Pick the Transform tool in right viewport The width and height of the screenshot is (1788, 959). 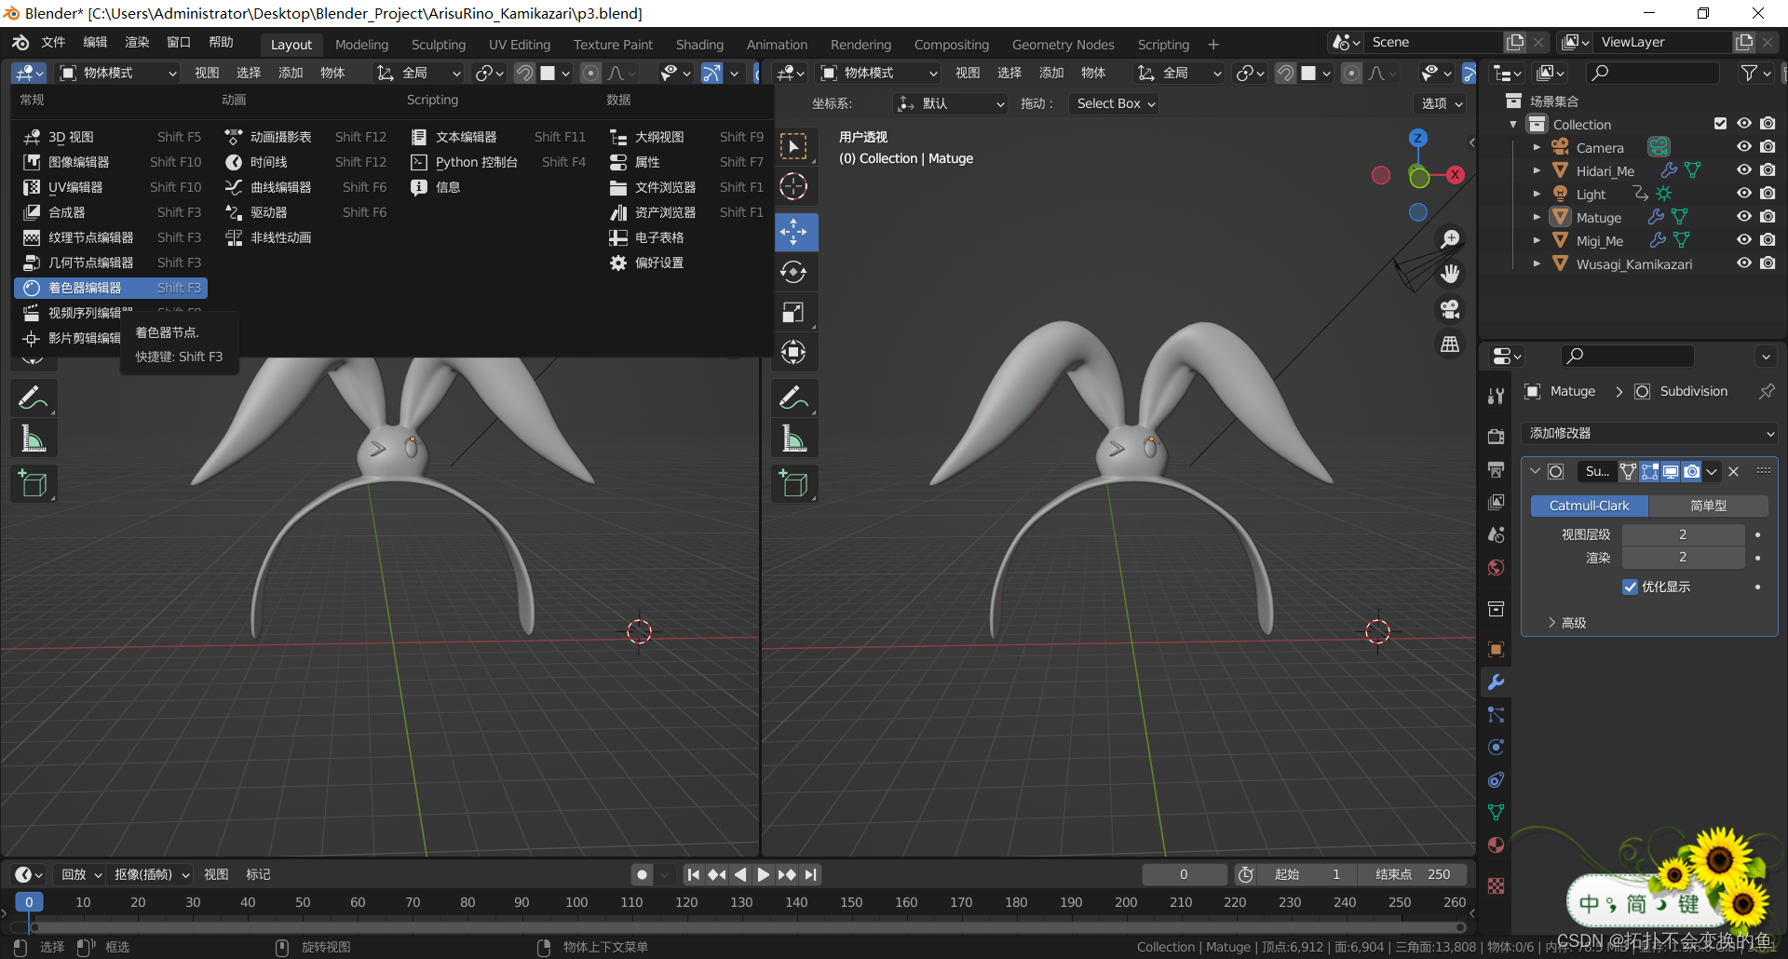pos(794,352)
